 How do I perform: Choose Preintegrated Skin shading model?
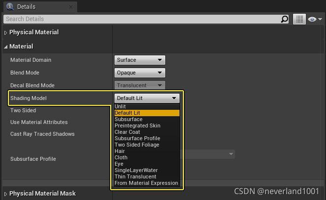pos(147,125)
